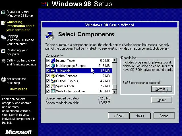This screenshot has height=136, width=182.
Task: Click the Preparing to run Setup step icon
Action: 3,12
